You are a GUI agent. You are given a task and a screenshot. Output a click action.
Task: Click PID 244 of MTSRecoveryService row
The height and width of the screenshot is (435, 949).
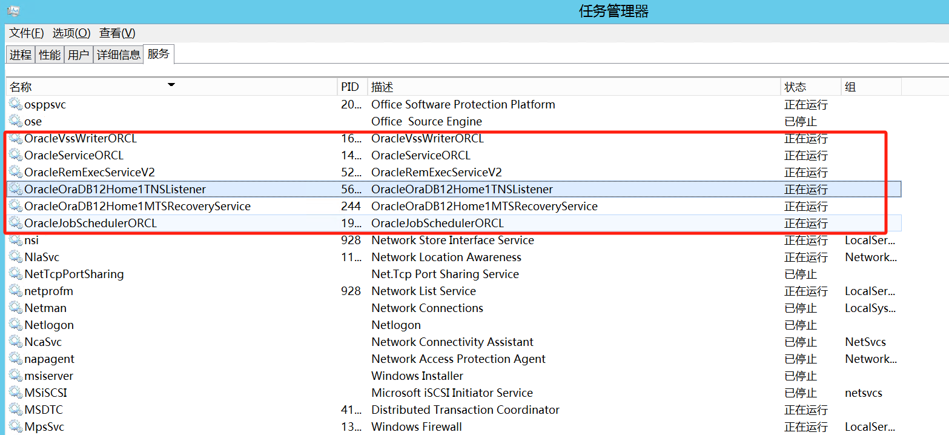(351, 206)
